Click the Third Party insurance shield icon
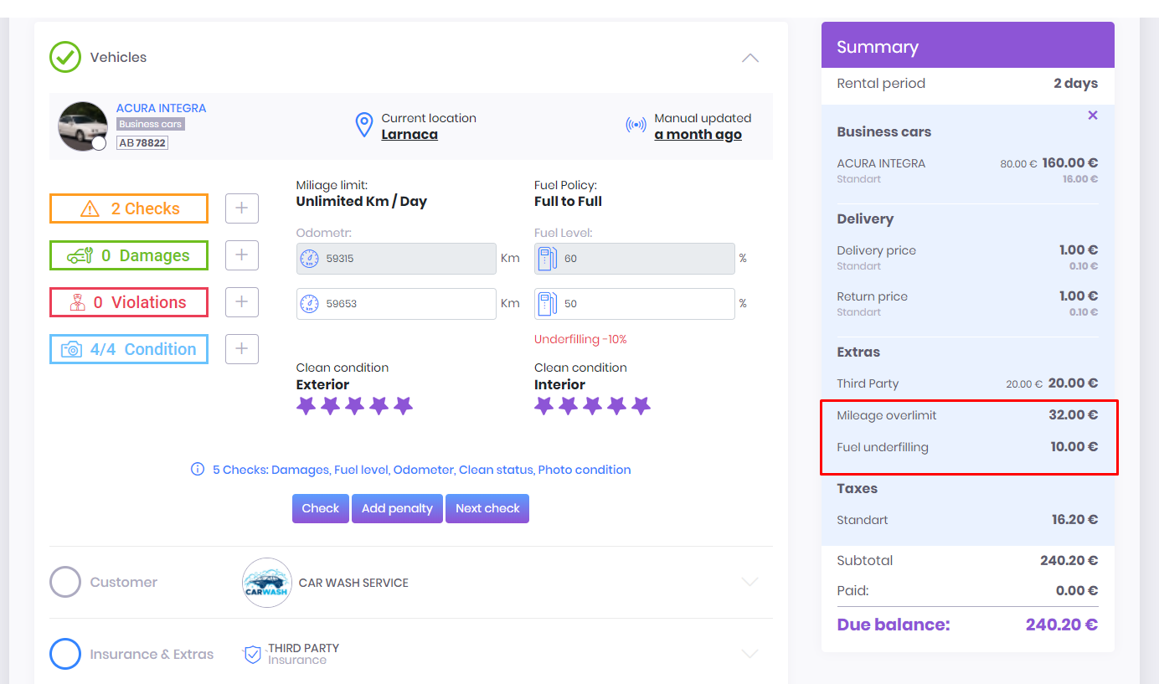The width and height of the screenshot is (1159, 684). [x=252, y=654]
